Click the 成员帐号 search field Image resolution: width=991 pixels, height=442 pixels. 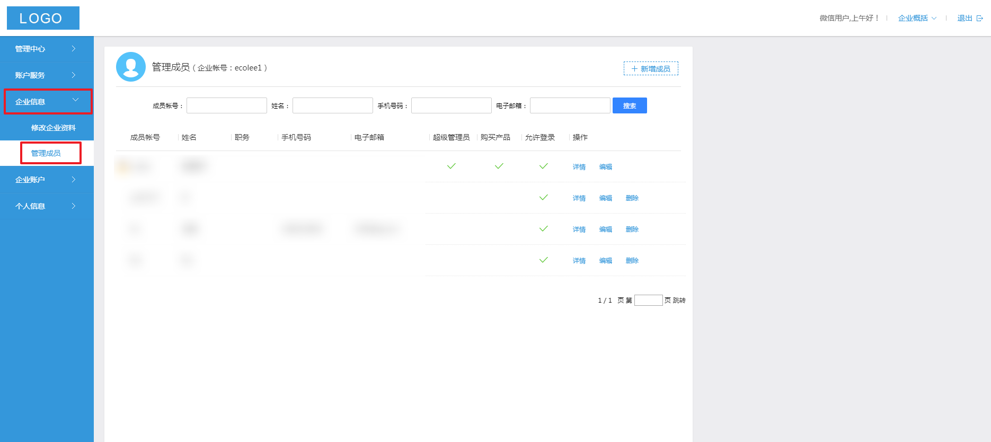226,105
